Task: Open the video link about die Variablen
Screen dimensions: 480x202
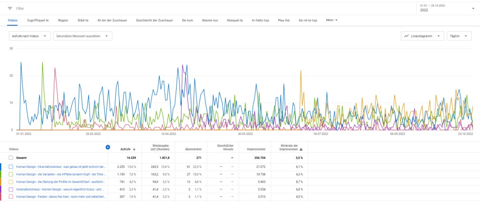Action: coord(60,174)
